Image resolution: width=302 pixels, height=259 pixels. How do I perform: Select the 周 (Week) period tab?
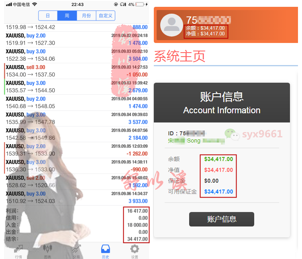coord(67,16)
